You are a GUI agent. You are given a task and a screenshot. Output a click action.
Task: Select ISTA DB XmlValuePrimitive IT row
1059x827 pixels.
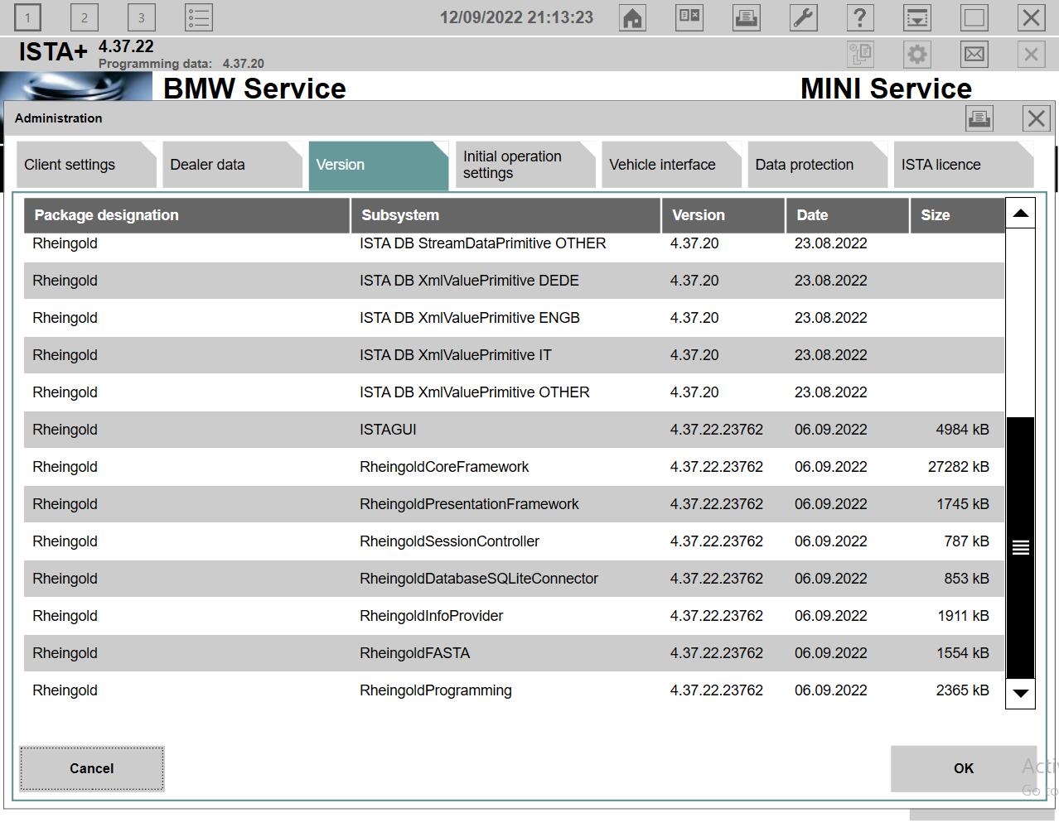pyautogui.click(x=514, y=355)
